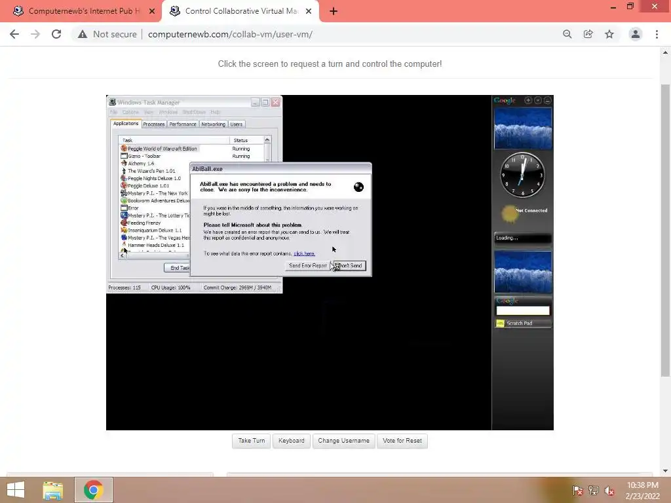Click the Insaniquarium Deluxe 1.1 icon
Image resolution: width=671 pixels, height=503 pixels.
click(x=124, y=230)
